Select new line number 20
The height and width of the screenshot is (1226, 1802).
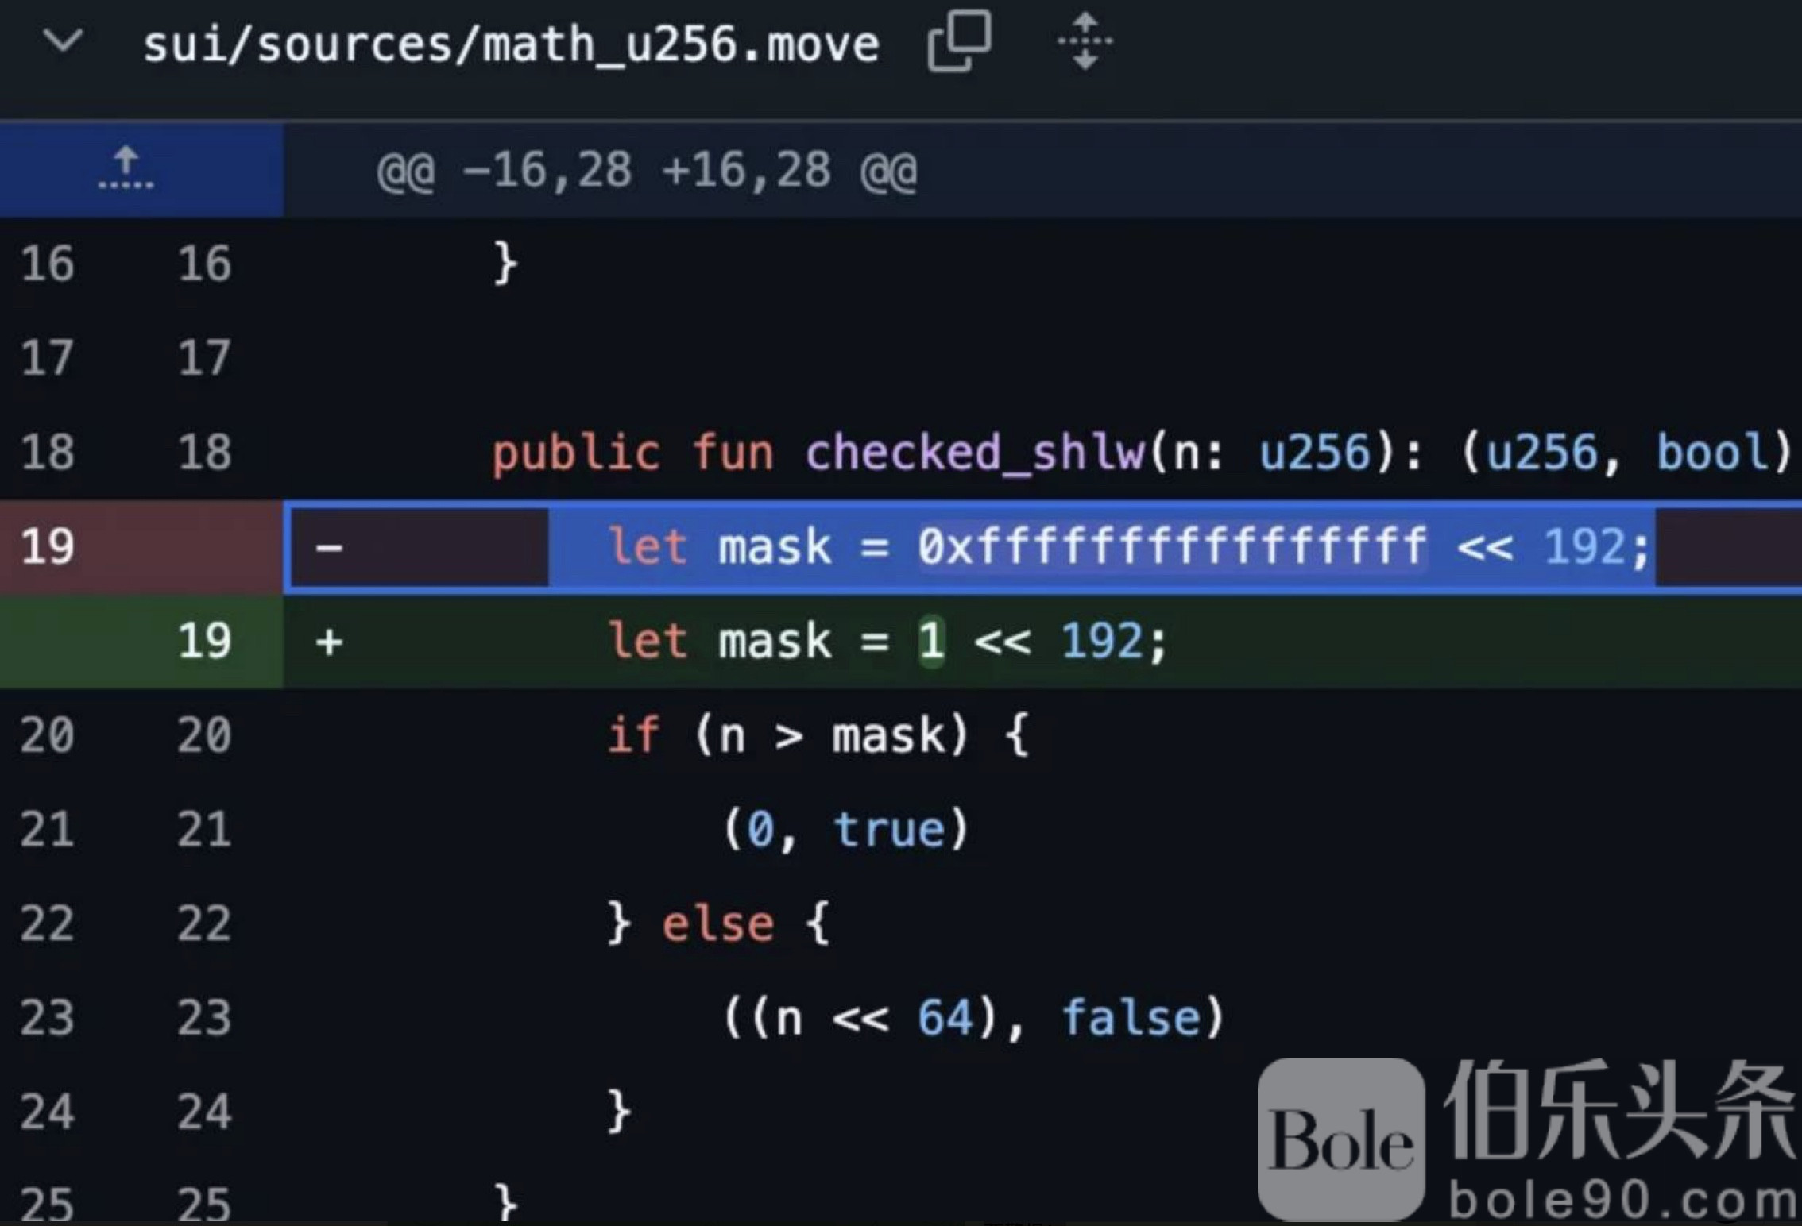click(204, 734)
